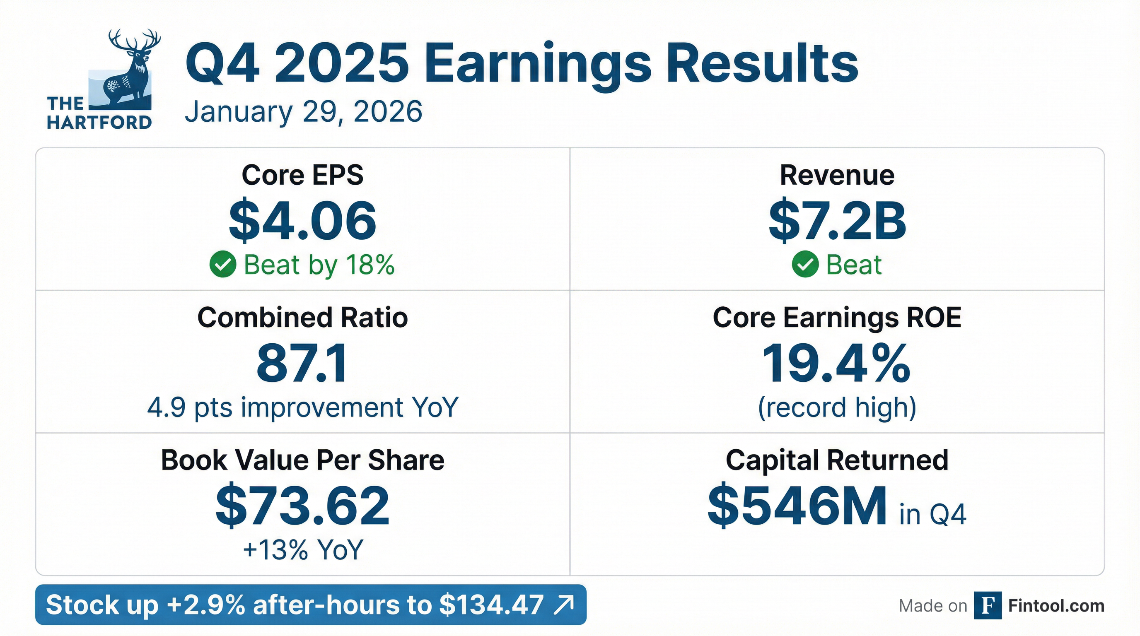Click the upward arrow after $134.47

[x=564, y=605]
